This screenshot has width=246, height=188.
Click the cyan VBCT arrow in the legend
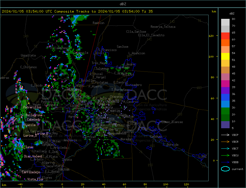[225, 148]
